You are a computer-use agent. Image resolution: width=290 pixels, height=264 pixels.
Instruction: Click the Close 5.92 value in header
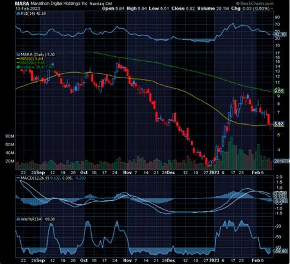pos(183,9)
